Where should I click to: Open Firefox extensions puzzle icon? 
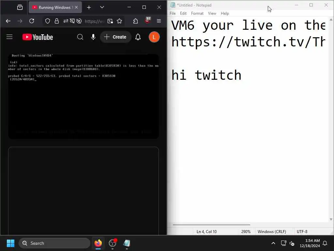[x=135, y=21]
